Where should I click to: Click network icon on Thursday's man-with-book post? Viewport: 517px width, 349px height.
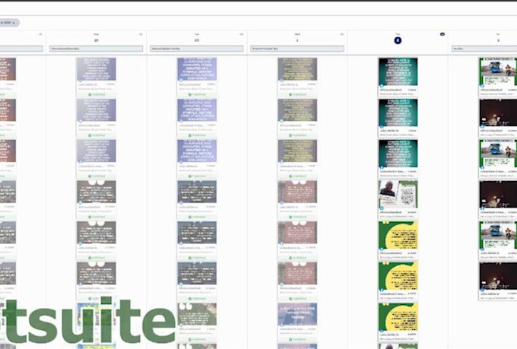pos(382,208)
